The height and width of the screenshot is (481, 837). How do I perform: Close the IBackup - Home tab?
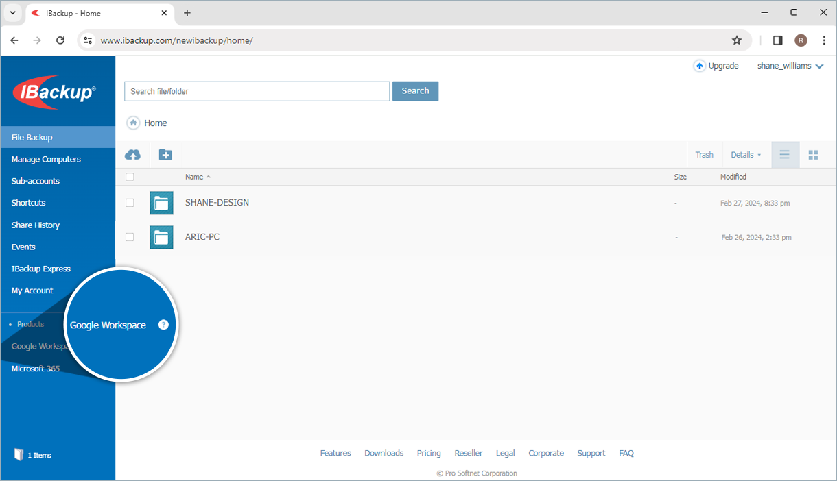164,13
